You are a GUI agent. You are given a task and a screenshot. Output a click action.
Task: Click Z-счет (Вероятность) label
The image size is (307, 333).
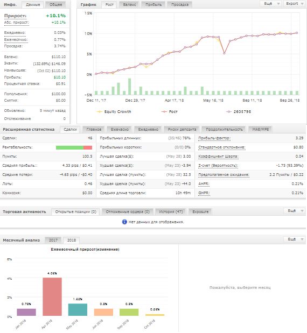[x=218, y=166]
